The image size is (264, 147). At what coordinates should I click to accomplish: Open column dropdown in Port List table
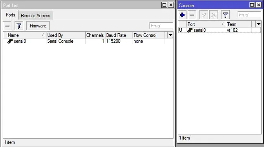[x=170, y=35]
